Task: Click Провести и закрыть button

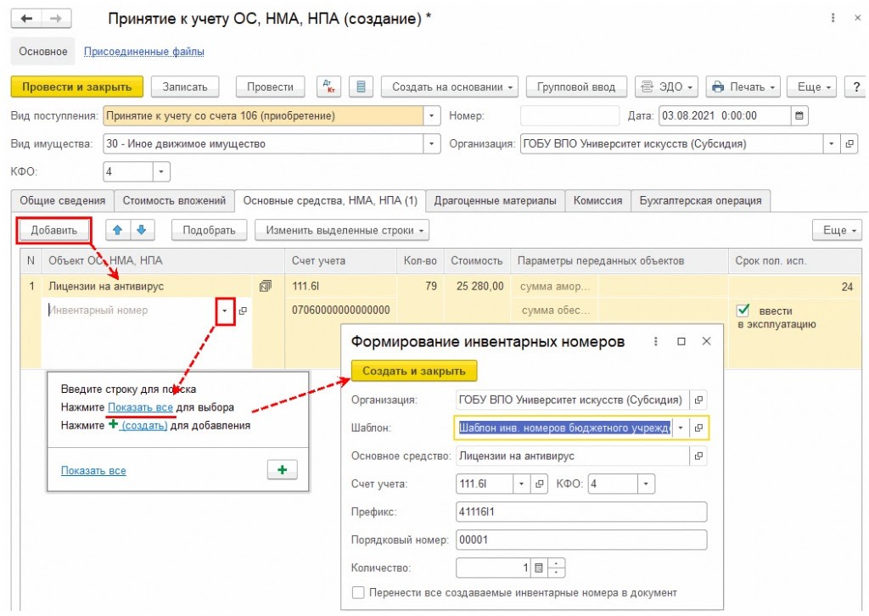Action: 76,87
